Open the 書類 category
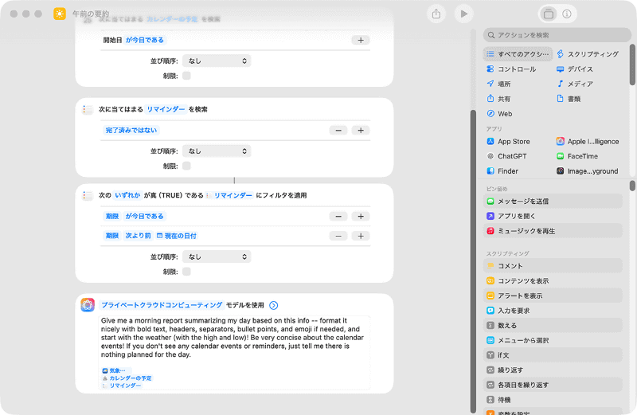Screen dimensions: 637x415 click(x=569, y=100)
